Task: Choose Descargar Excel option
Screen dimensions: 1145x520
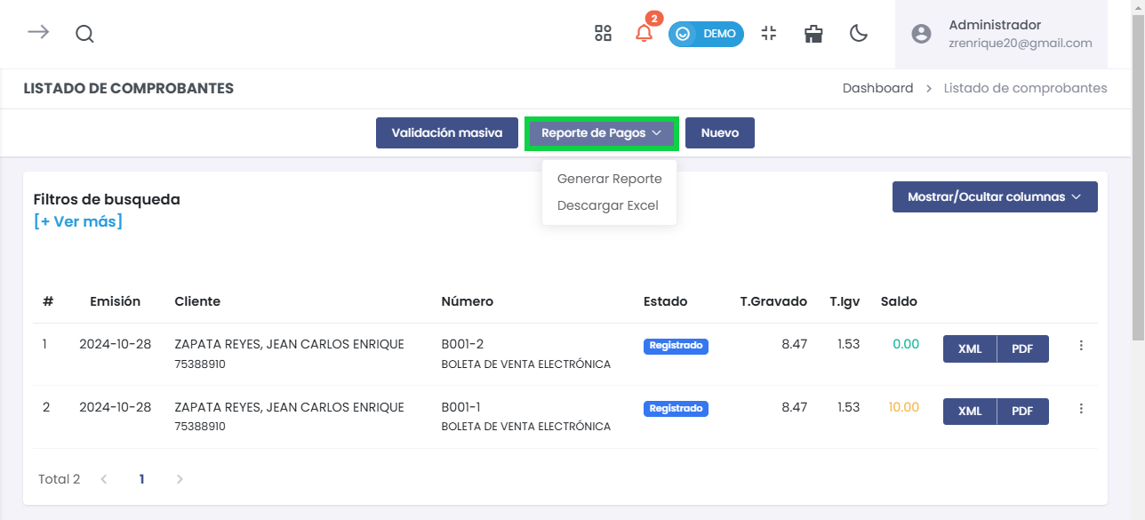Action: [607, 205]
